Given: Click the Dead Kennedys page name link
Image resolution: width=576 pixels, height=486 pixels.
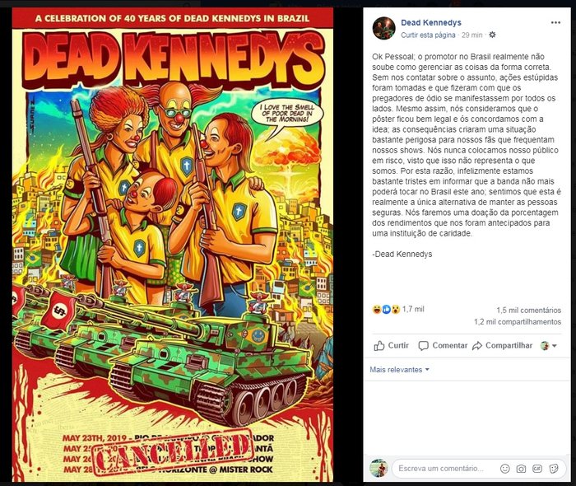Looking at the screenshot, I should (431, 23).
